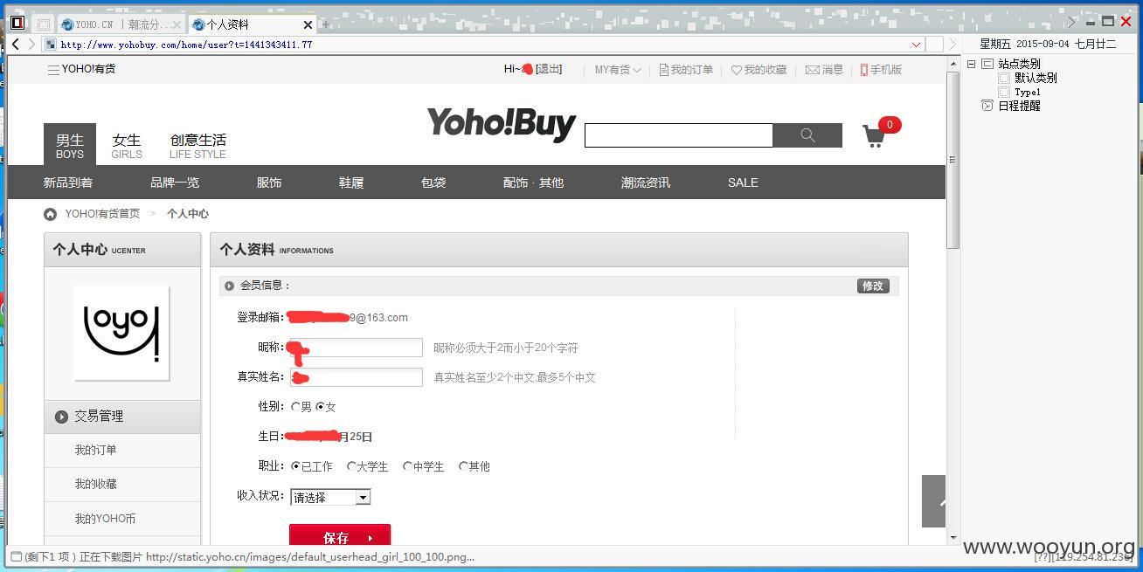1143x572 pixels.
Task: Switch to the YOHO.CN browser tab
Action: point(121,24)
